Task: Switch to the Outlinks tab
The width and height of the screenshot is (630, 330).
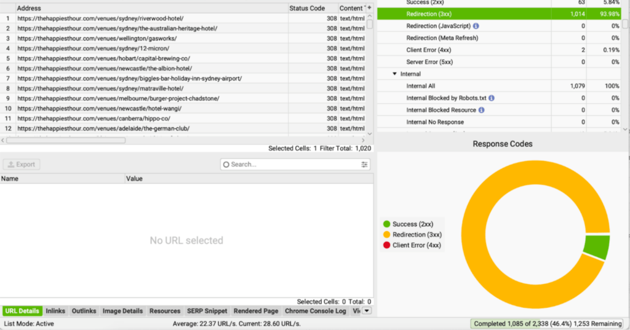Action: point(84,311)
